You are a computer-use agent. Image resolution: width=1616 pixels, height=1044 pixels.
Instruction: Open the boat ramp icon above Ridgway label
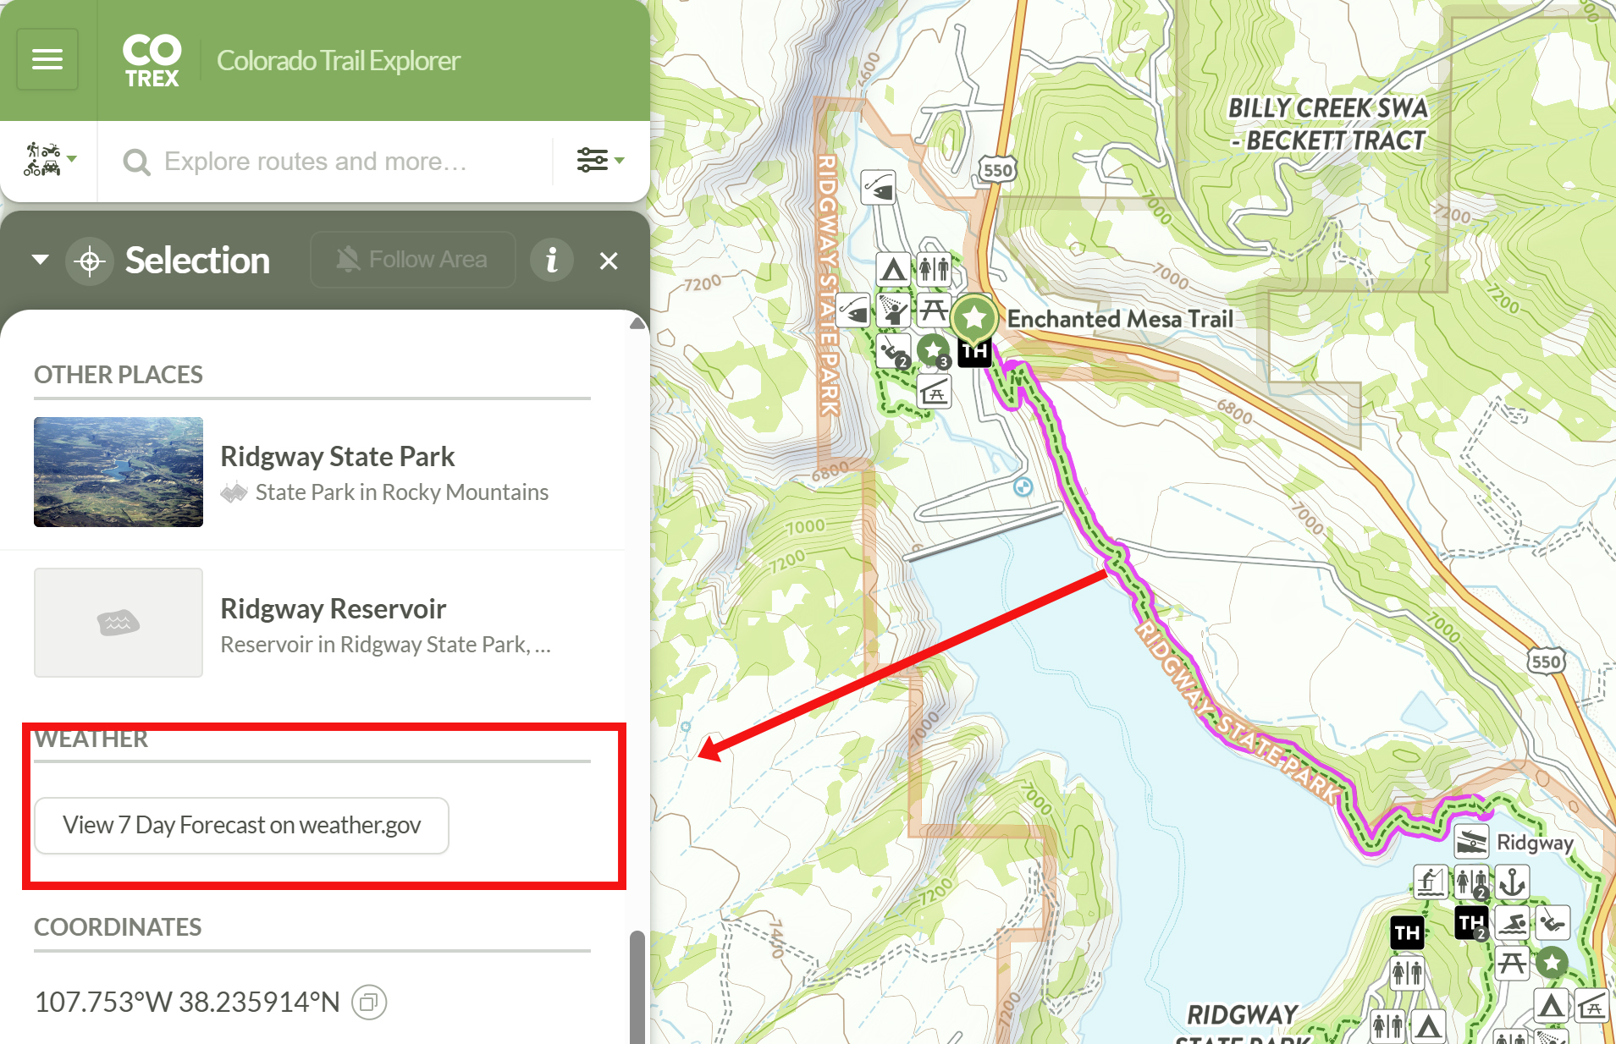pos(1472,843)
